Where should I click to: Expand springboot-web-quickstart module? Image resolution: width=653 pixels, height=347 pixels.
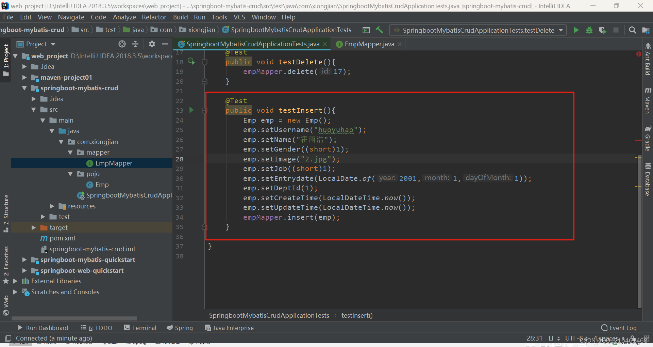[24, 270]
